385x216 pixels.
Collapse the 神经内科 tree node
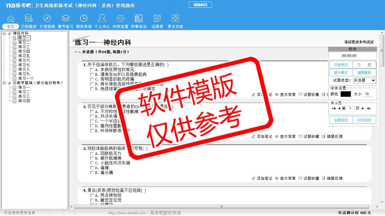(4, 33)
